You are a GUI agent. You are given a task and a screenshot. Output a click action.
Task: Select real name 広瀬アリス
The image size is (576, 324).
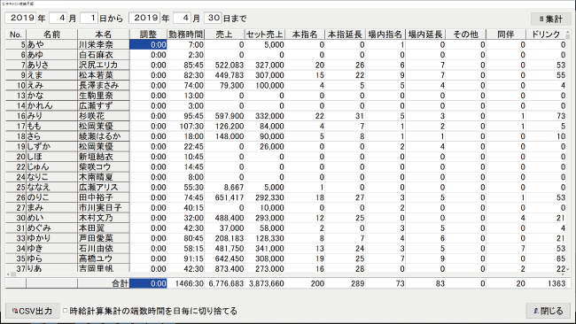(x=103, y=188)
